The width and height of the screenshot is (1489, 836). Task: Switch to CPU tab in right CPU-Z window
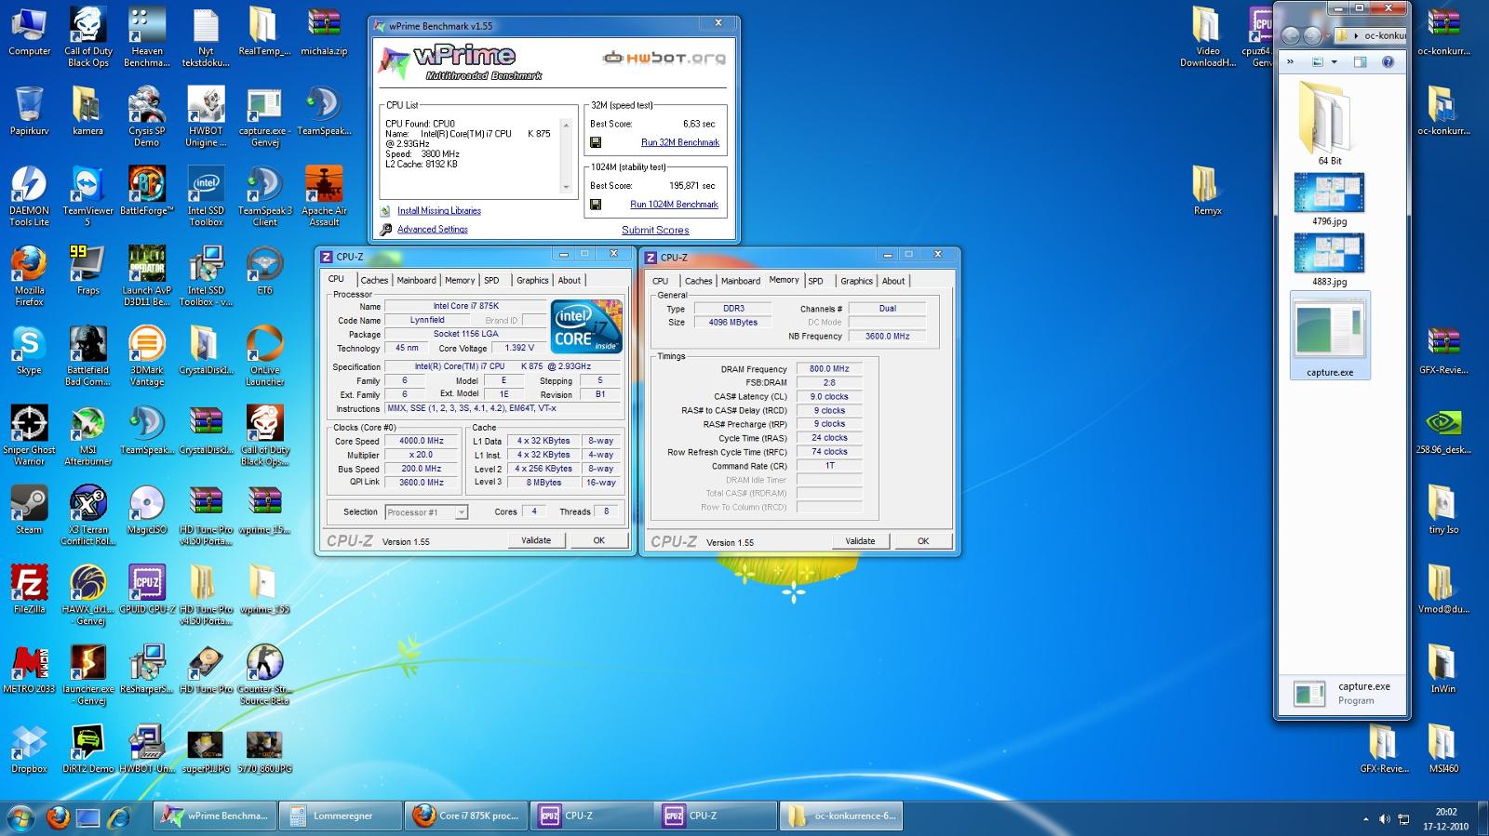pyautogui.click(x=660, y=281)
